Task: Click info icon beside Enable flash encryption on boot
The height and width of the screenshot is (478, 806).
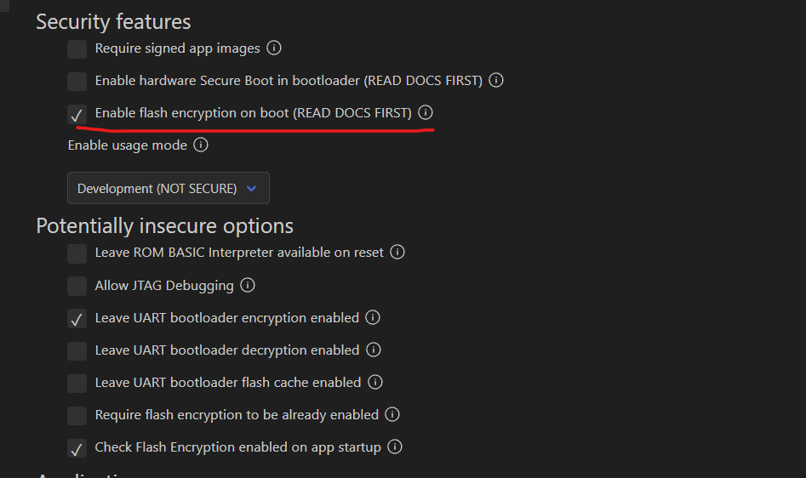Action: (x=426, y=112)
